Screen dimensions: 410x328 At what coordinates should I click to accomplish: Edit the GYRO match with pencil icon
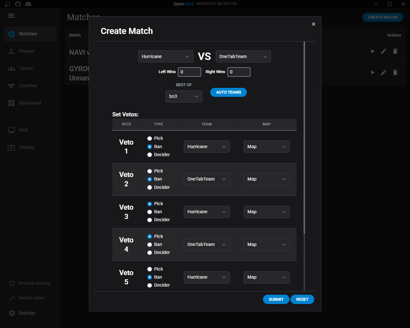pyautogui.click(x=384, y=72)
